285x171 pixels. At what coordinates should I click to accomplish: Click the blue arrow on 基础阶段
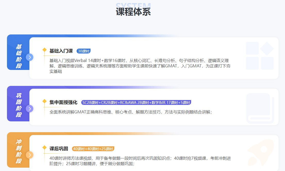(30, 57)
